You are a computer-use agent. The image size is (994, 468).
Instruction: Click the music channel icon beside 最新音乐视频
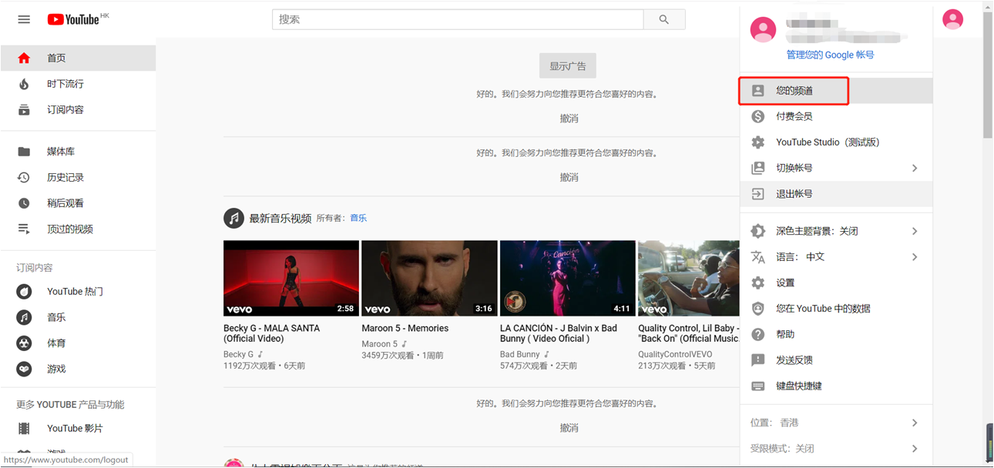[x=233, y=218]
